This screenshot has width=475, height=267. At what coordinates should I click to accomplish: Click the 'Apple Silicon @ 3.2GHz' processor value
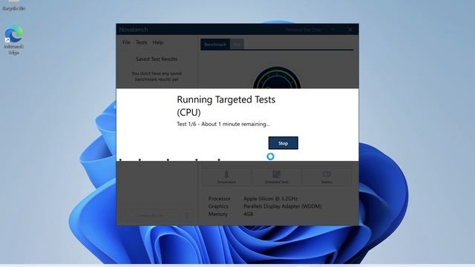pos(270,199)
